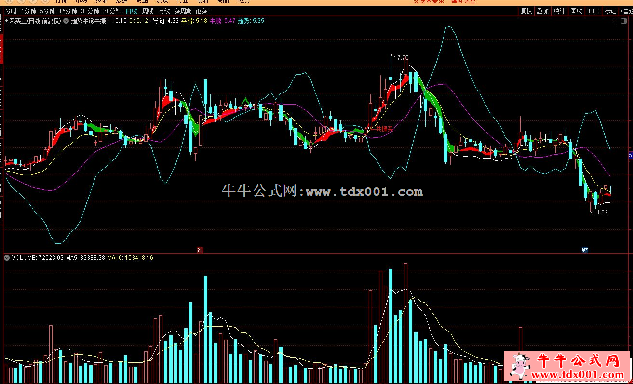Click the 牛熊: 5.47 value
The image size is (633, 384).
(x=222, y=21)
